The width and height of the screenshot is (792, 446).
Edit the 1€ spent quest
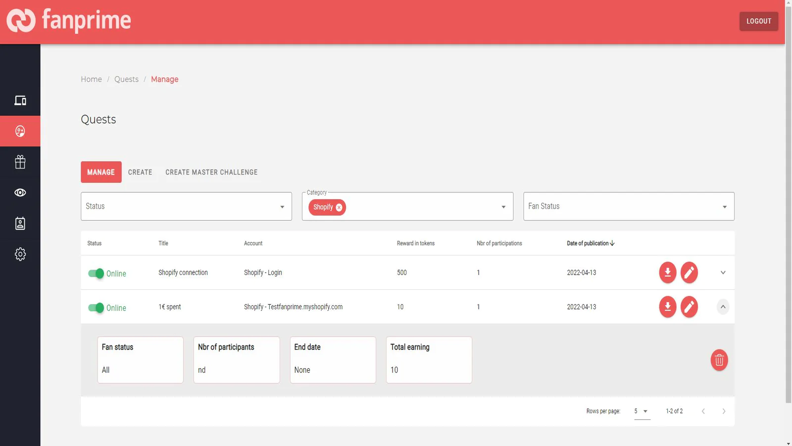(x=689, y=307)
